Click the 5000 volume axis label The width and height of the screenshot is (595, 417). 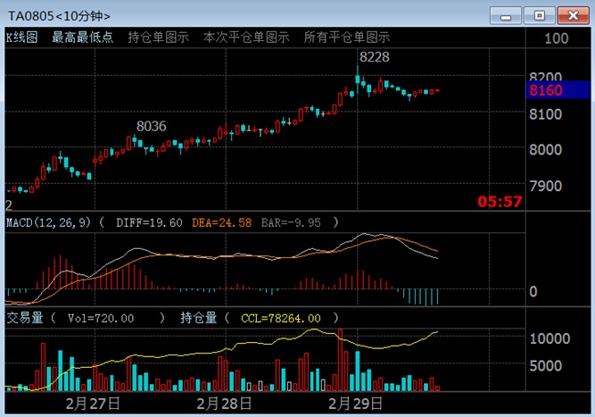(x=546, y=366)
